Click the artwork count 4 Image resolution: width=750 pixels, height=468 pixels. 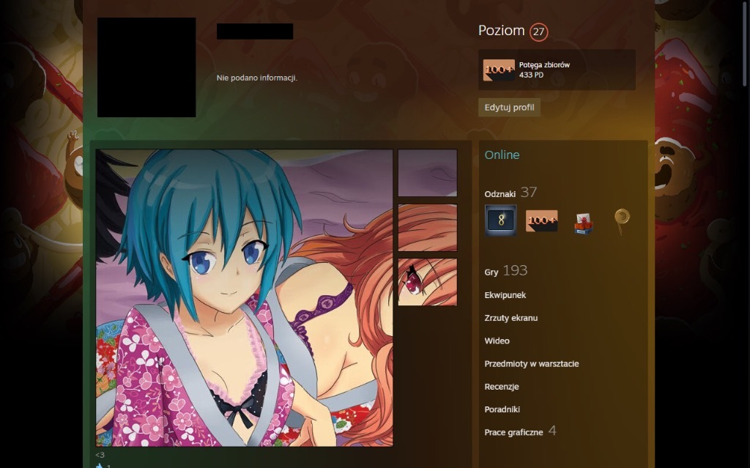552,431
